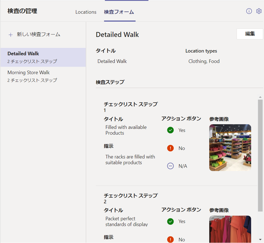This screenshot has height=243, width=264.
Task: Click the N/A label in step 1
Action: coord(183,166)
